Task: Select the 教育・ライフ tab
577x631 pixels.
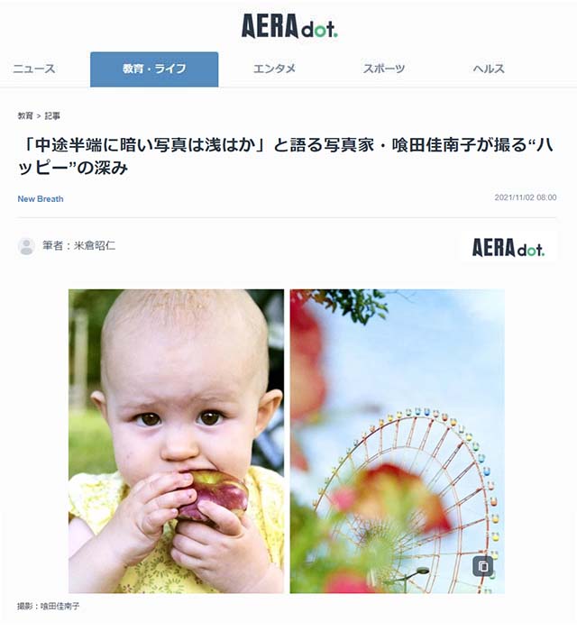Action: 154,69
